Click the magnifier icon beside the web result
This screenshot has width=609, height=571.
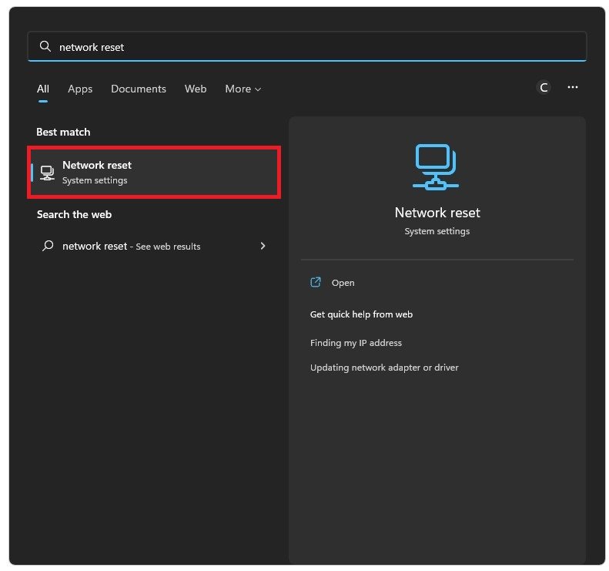coord(48,247)
